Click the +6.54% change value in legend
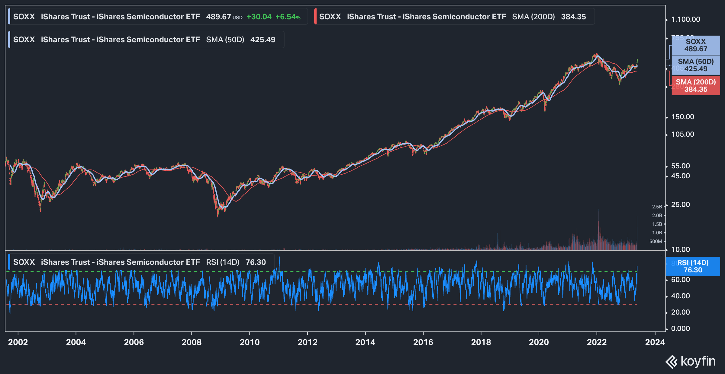 pyautogui.click(x=288, y=17)
